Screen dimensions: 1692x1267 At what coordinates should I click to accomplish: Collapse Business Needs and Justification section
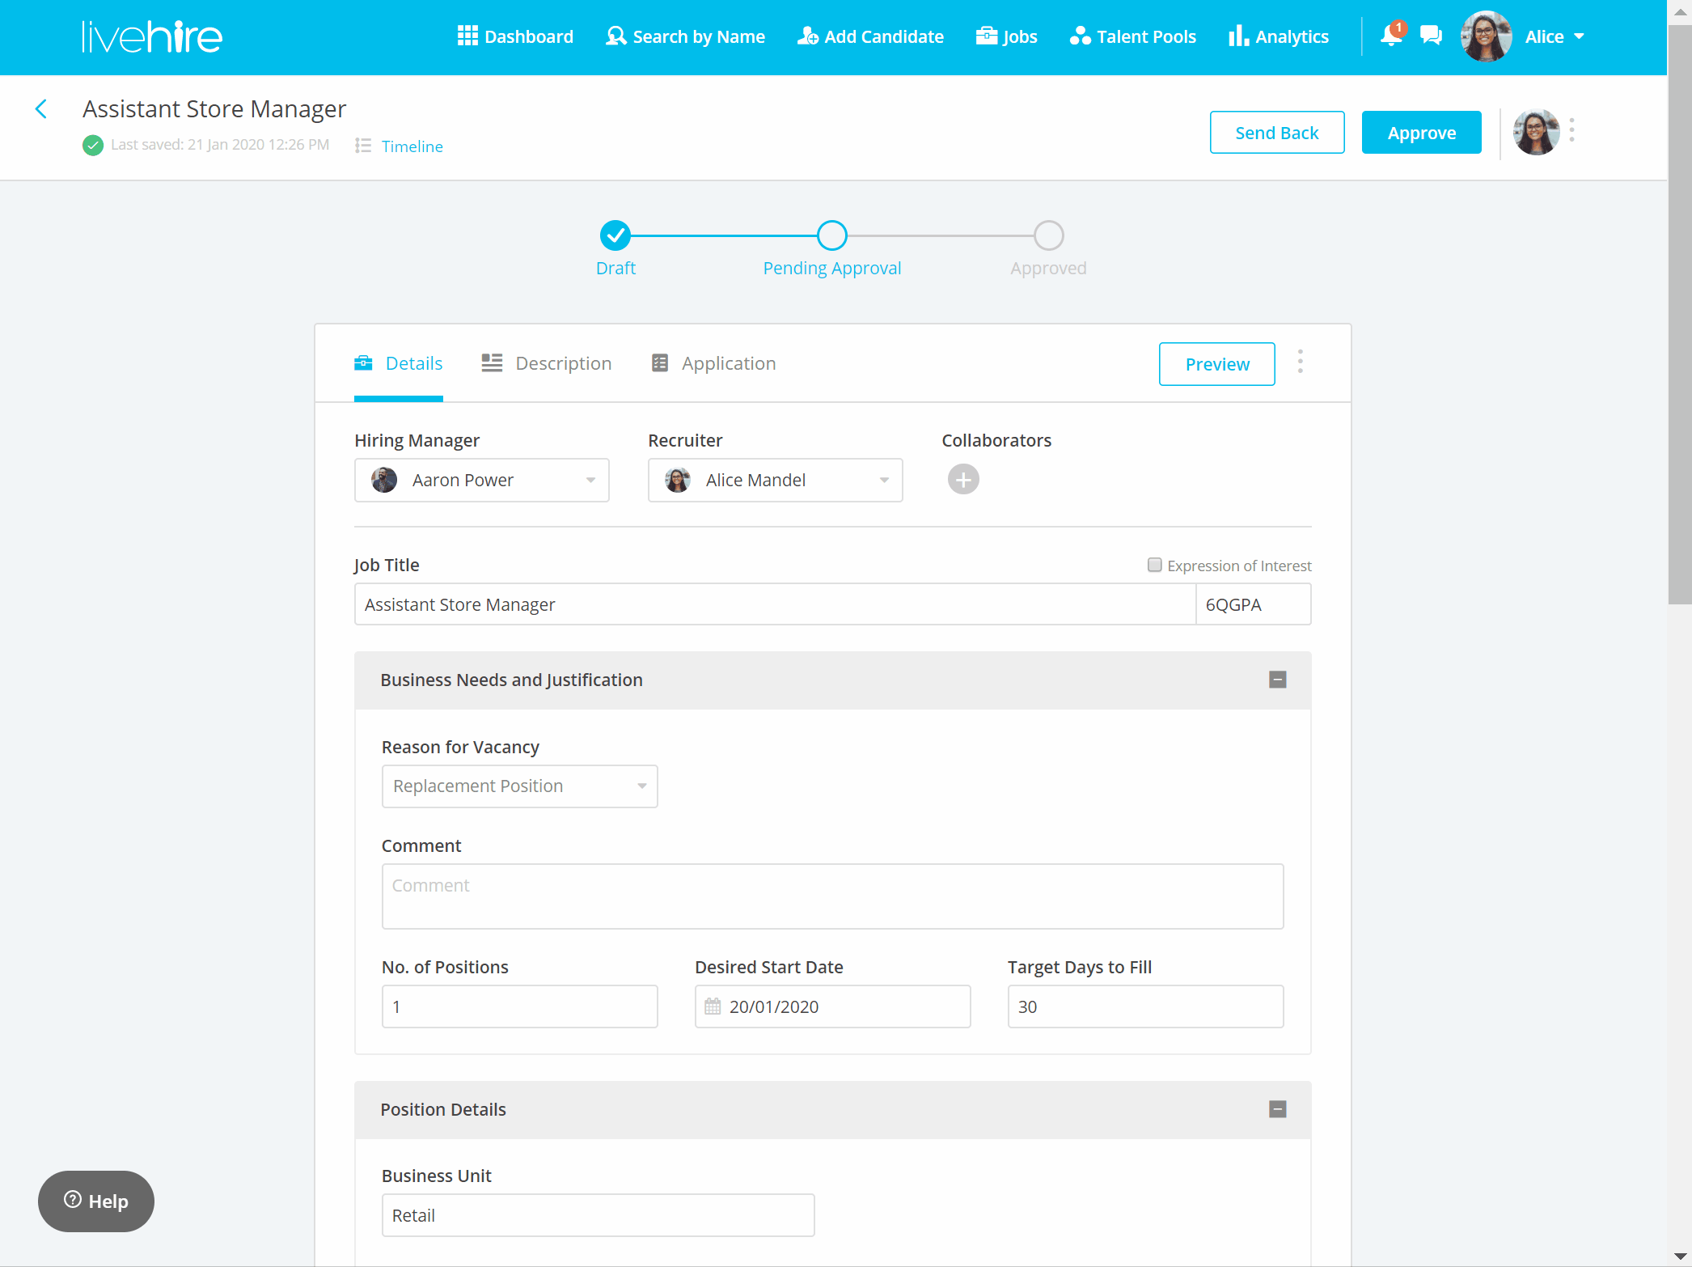pyautogui.click(x=1278, y=680)
